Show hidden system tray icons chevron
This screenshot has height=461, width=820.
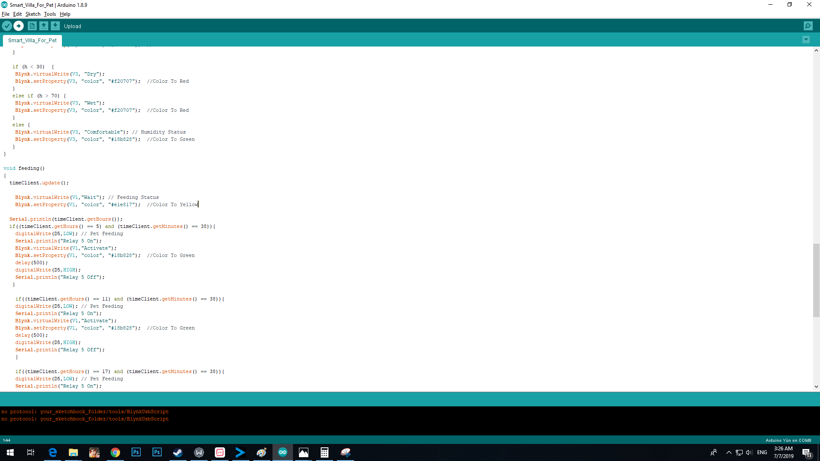[x=729, y=452]
